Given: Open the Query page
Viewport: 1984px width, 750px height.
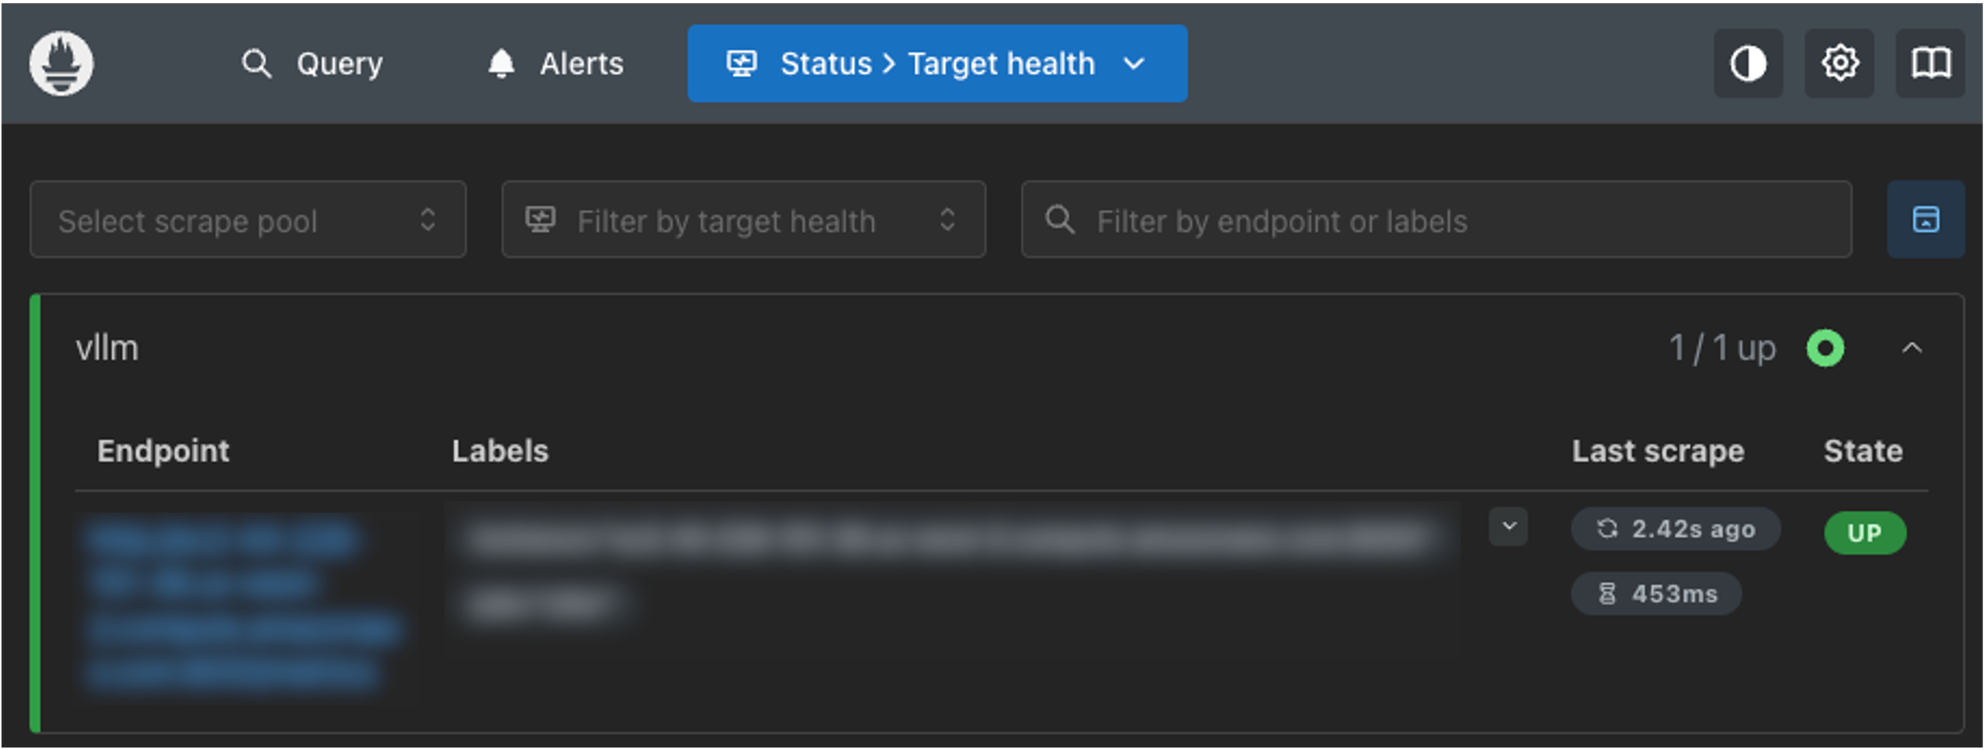Looking at the screenshot, I should click(x=312, y=63).
